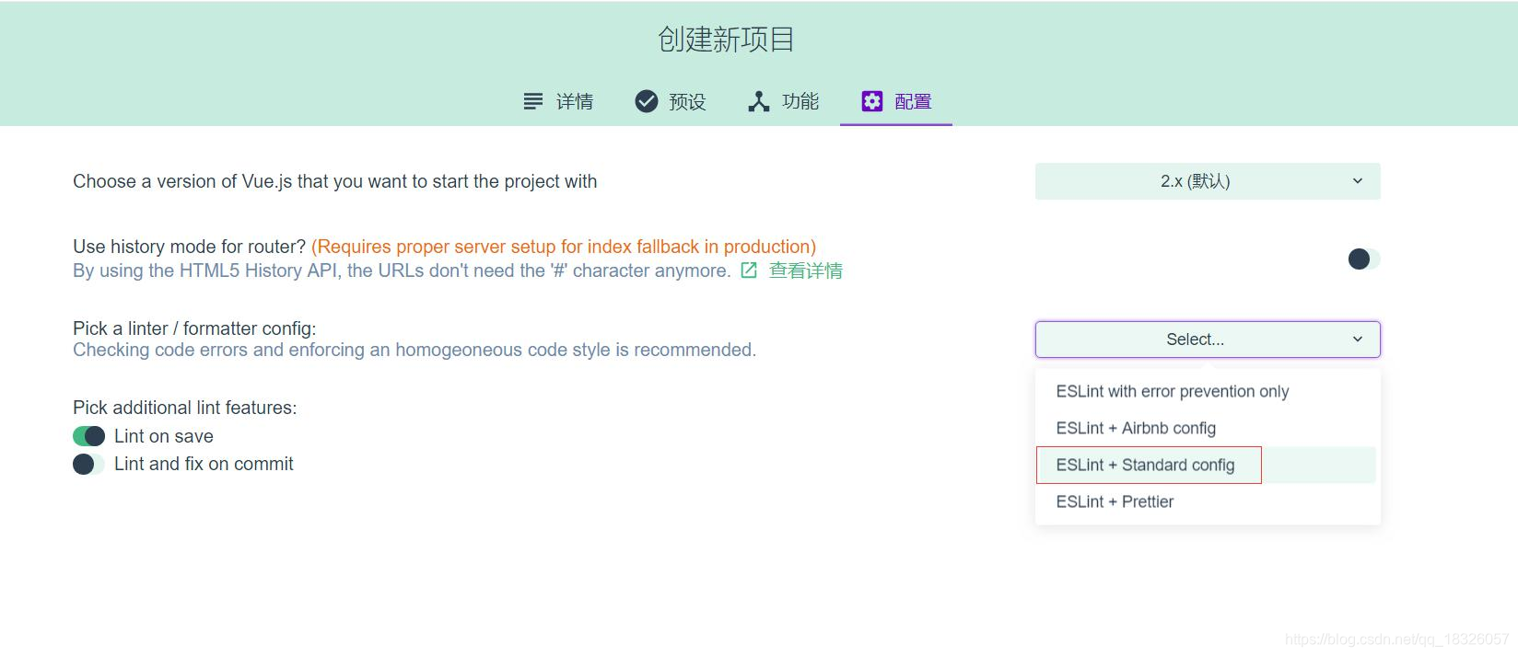Click the person icon on the 功能 tab
This screenshot has height=656, width=1518.
tap(758, 101)
